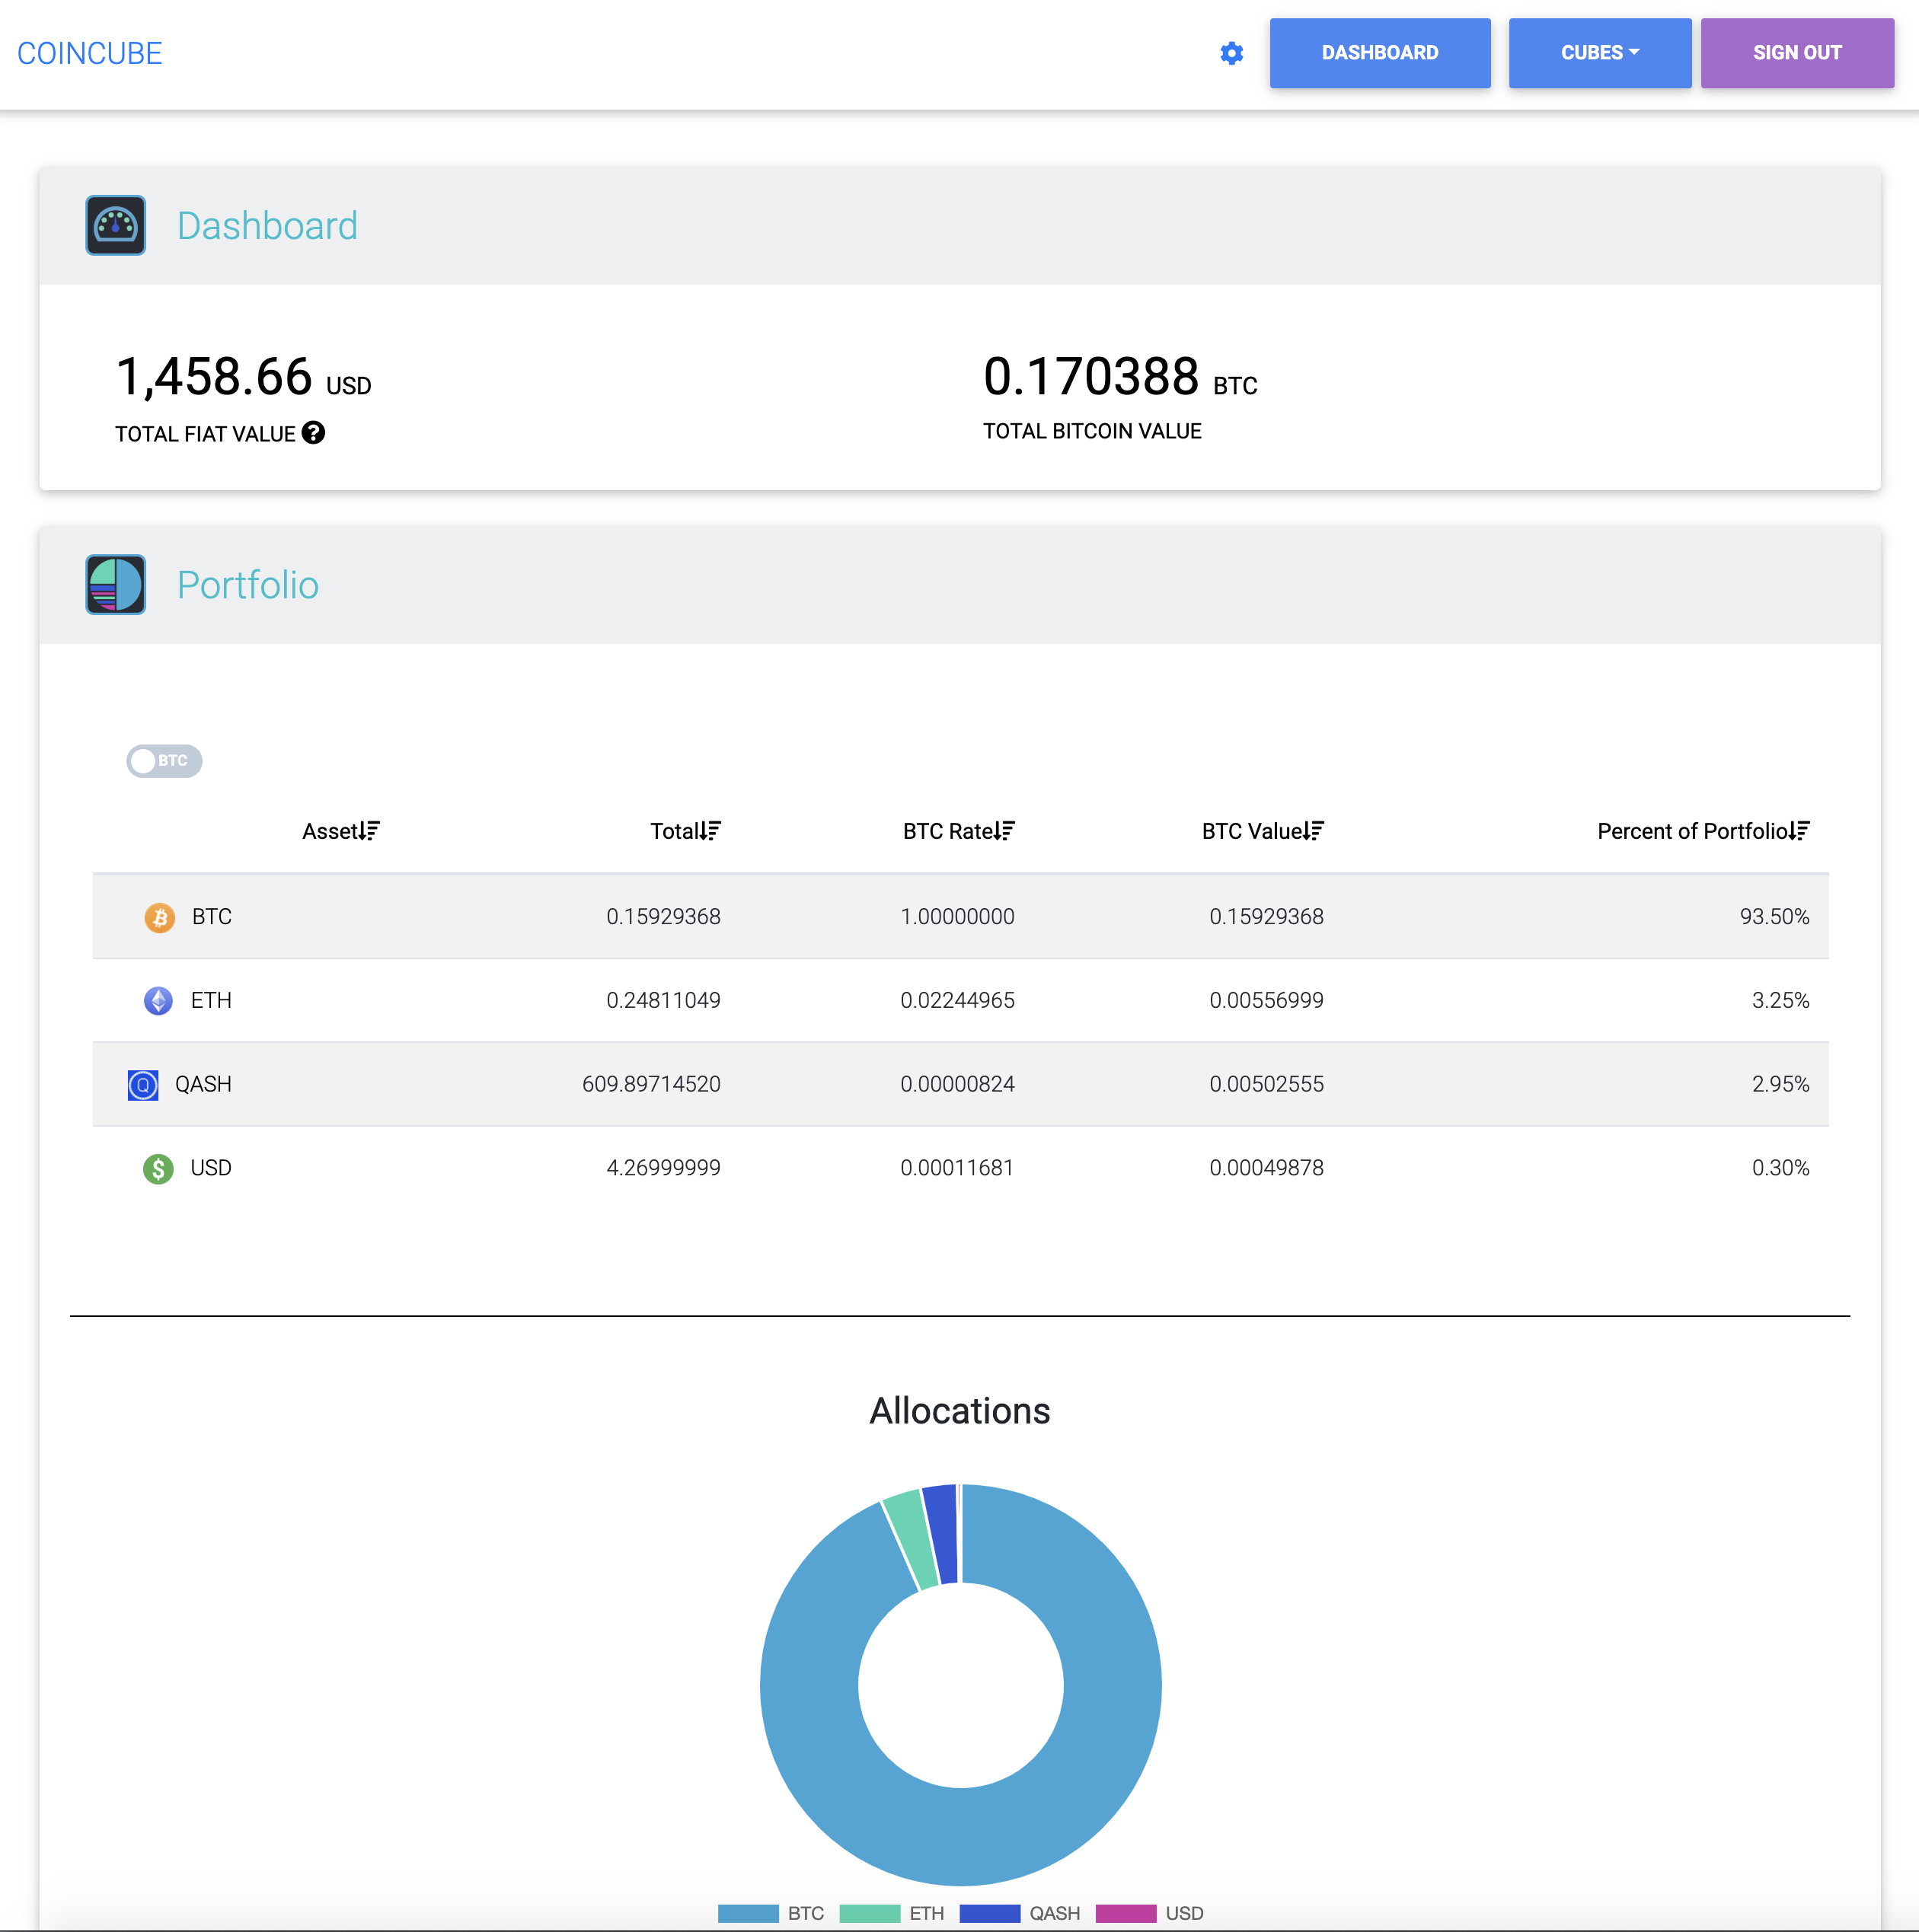The image size is (1919, 1932).
Task: Click the Portfolio pie chart icon
Action: click(115, 584)
